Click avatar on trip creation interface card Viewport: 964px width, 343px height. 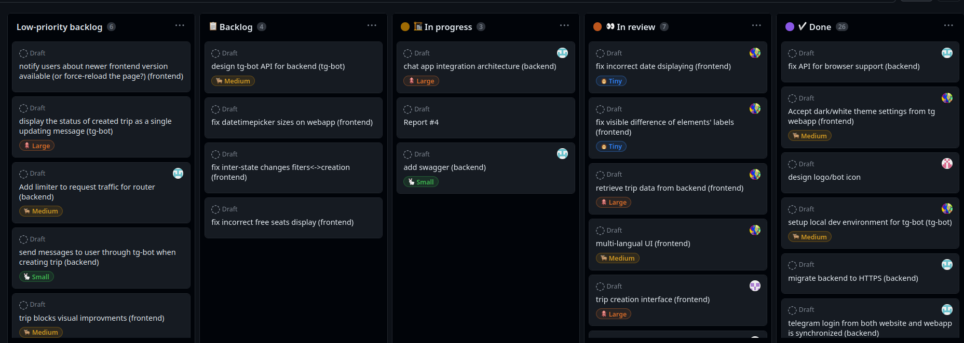pyautogui.click(x=755, y=286)
